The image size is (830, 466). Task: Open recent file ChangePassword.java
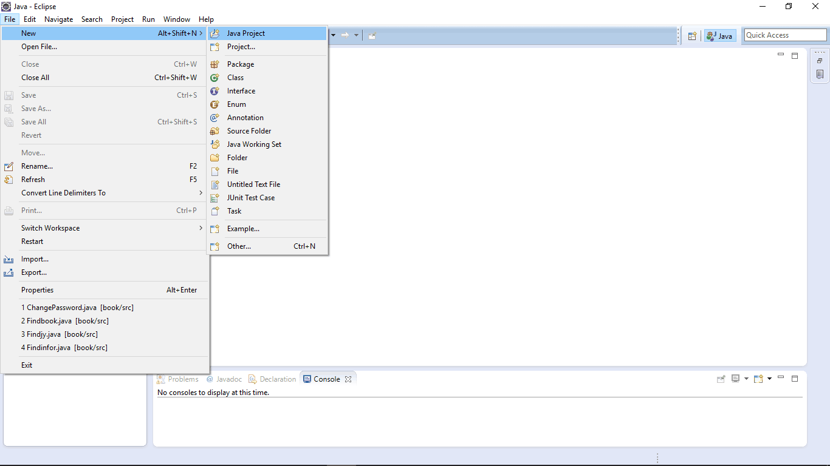coord(105,308)
